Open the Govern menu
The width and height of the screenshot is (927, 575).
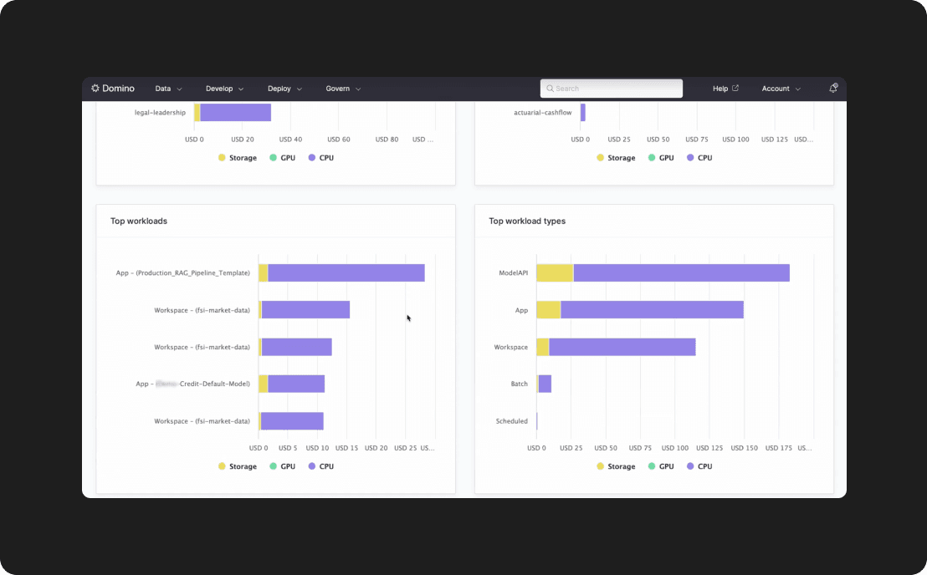pyautogui.click(x=343, y=89)
